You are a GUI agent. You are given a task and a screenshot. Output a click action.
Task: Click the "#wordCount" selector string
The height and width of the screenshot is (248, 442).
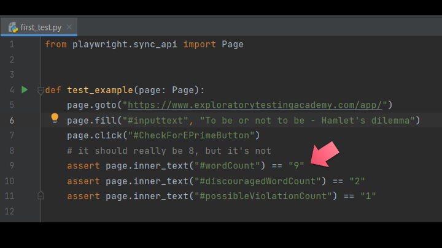point(227,165)
